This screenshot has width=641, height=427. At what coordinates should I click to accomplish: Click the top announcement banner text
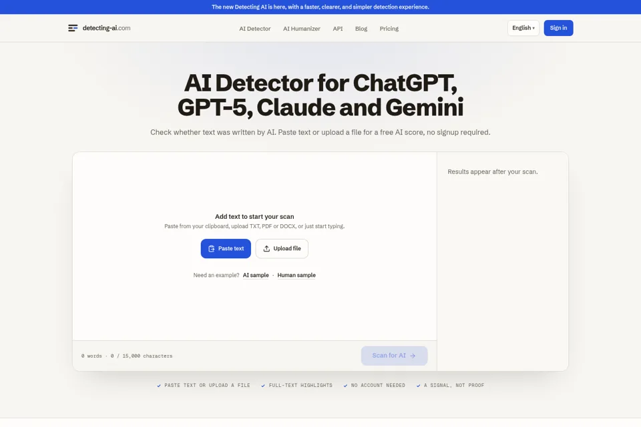[320, 7]
